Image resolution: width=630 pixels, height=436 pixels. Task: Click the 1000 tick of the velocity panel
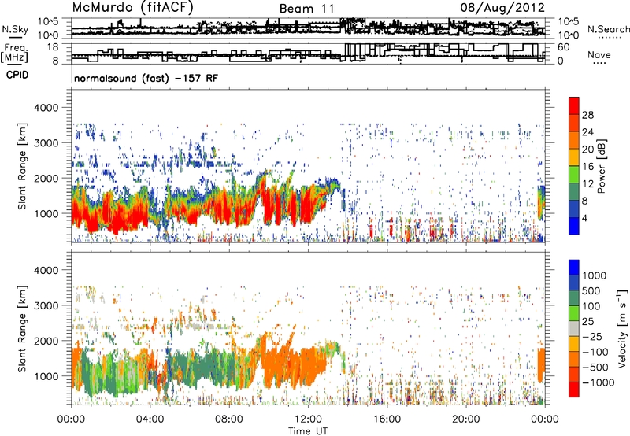tap(47, 376)
